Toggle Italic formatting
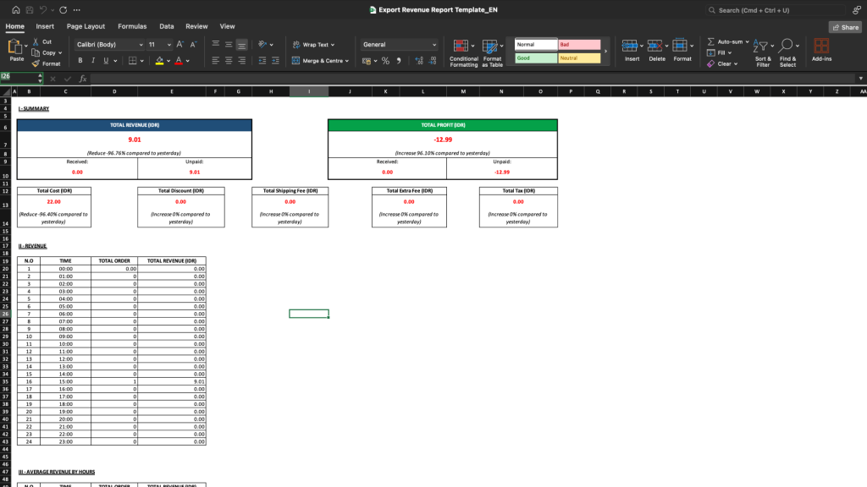 (93, 61)
